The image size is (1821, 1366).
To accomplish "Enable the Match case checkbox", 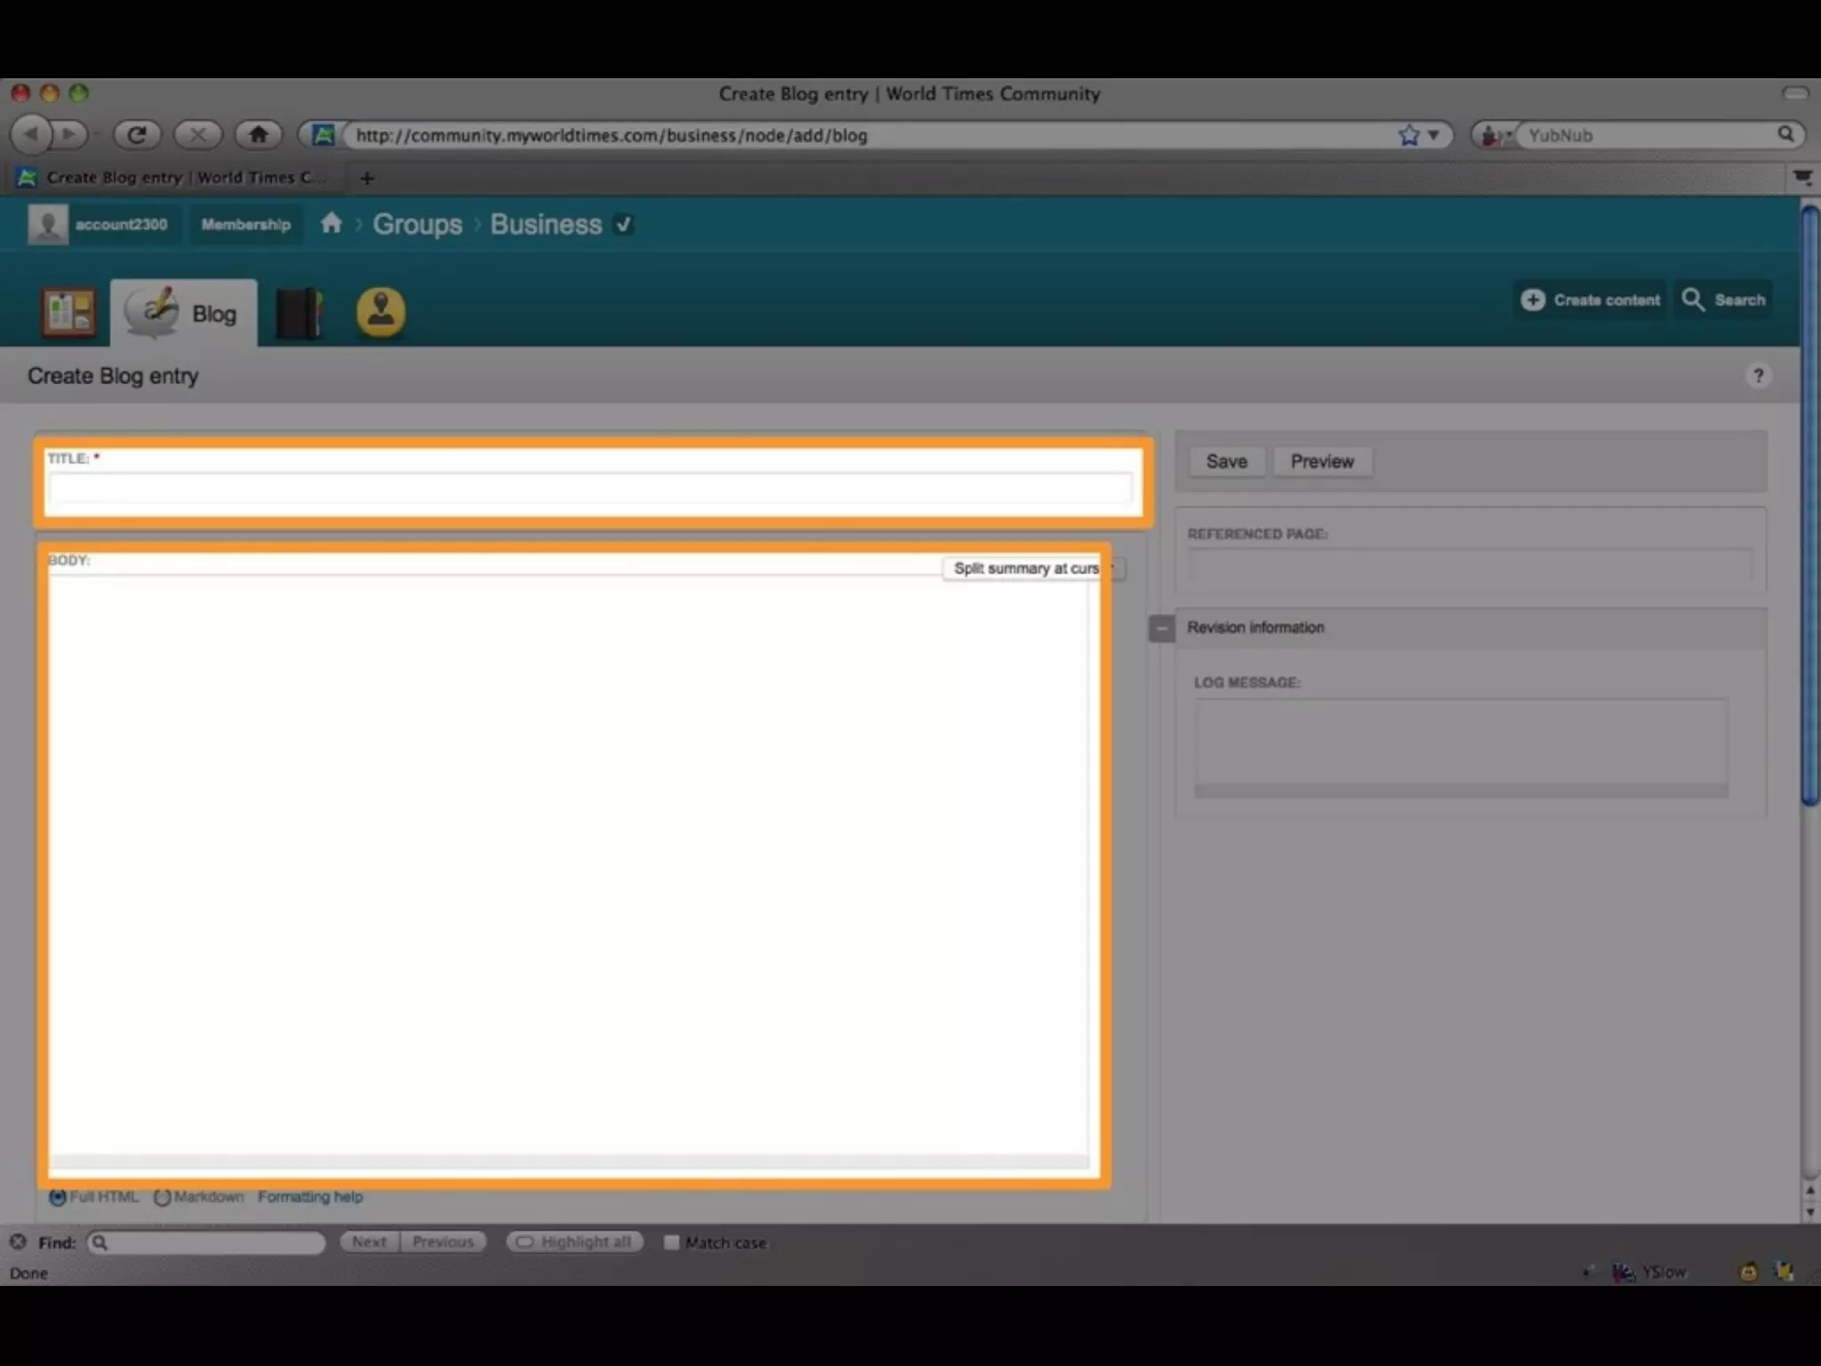I will [672, 1242].
